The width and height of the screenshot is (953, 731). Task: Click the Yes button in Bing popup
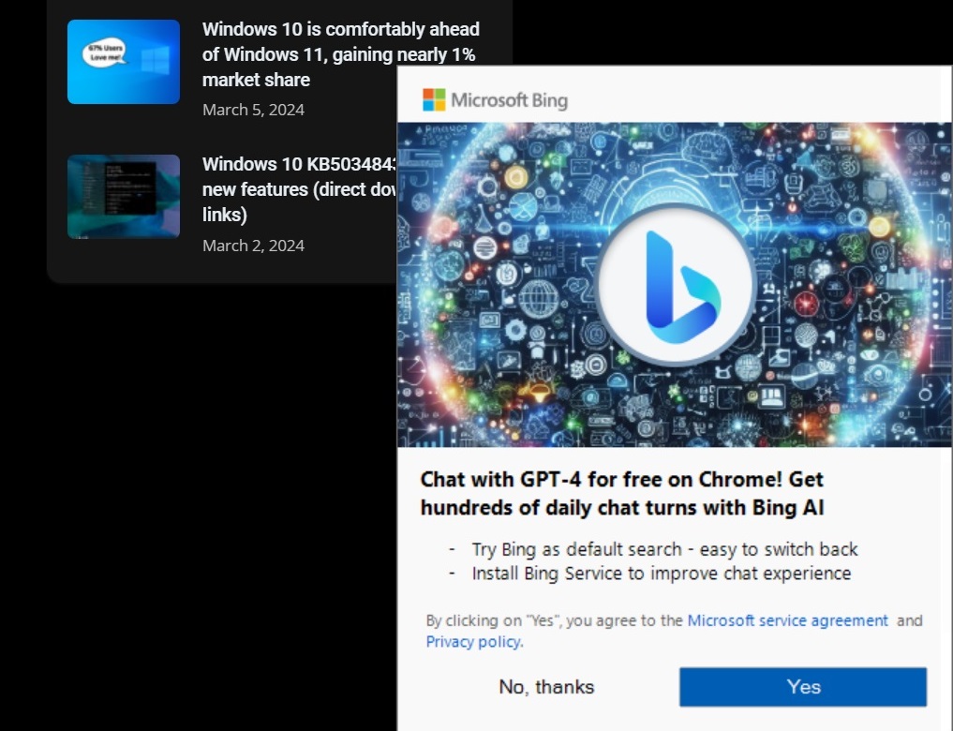coord(803,687)
